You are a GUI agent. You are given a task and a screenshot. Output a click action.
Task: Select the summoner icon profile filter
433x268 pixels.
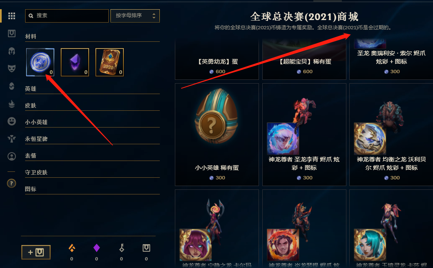click(12, 156)
